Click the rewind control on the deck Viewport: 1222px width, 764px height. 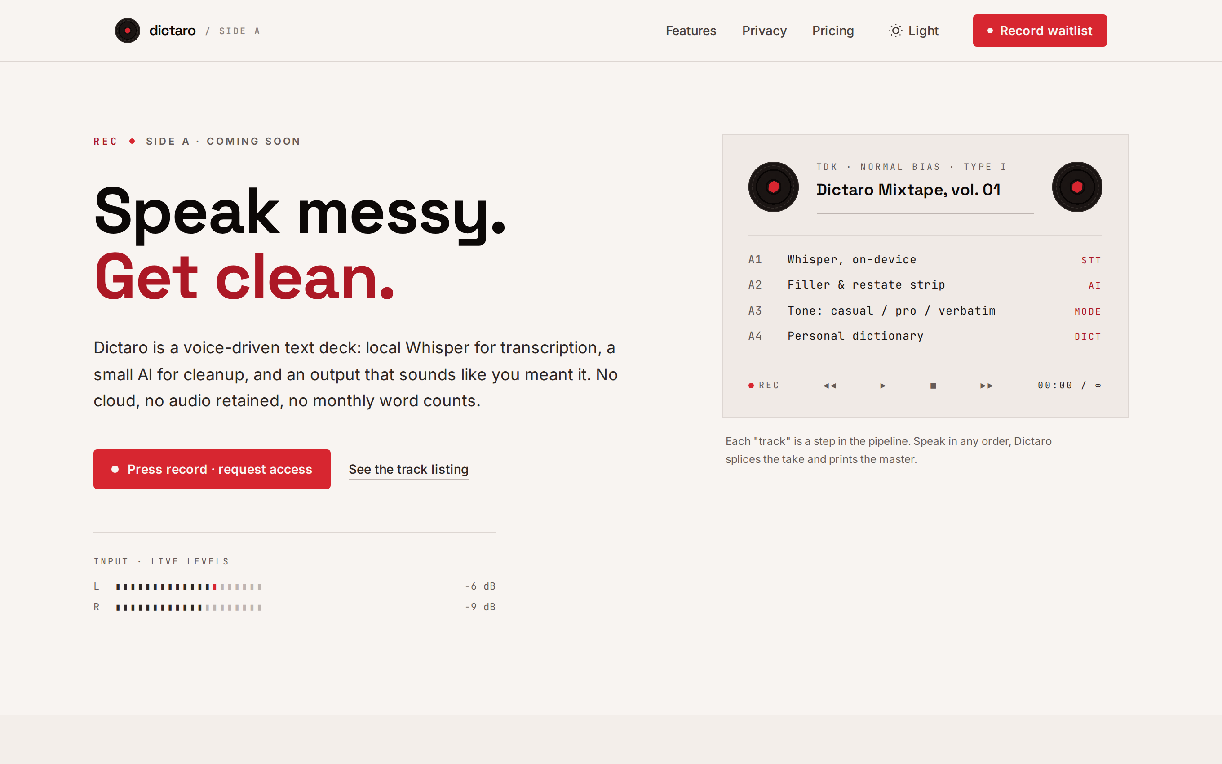830,386
